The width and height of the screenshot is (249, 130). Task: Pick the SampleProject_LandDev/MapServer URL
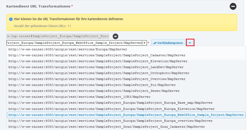126,67
